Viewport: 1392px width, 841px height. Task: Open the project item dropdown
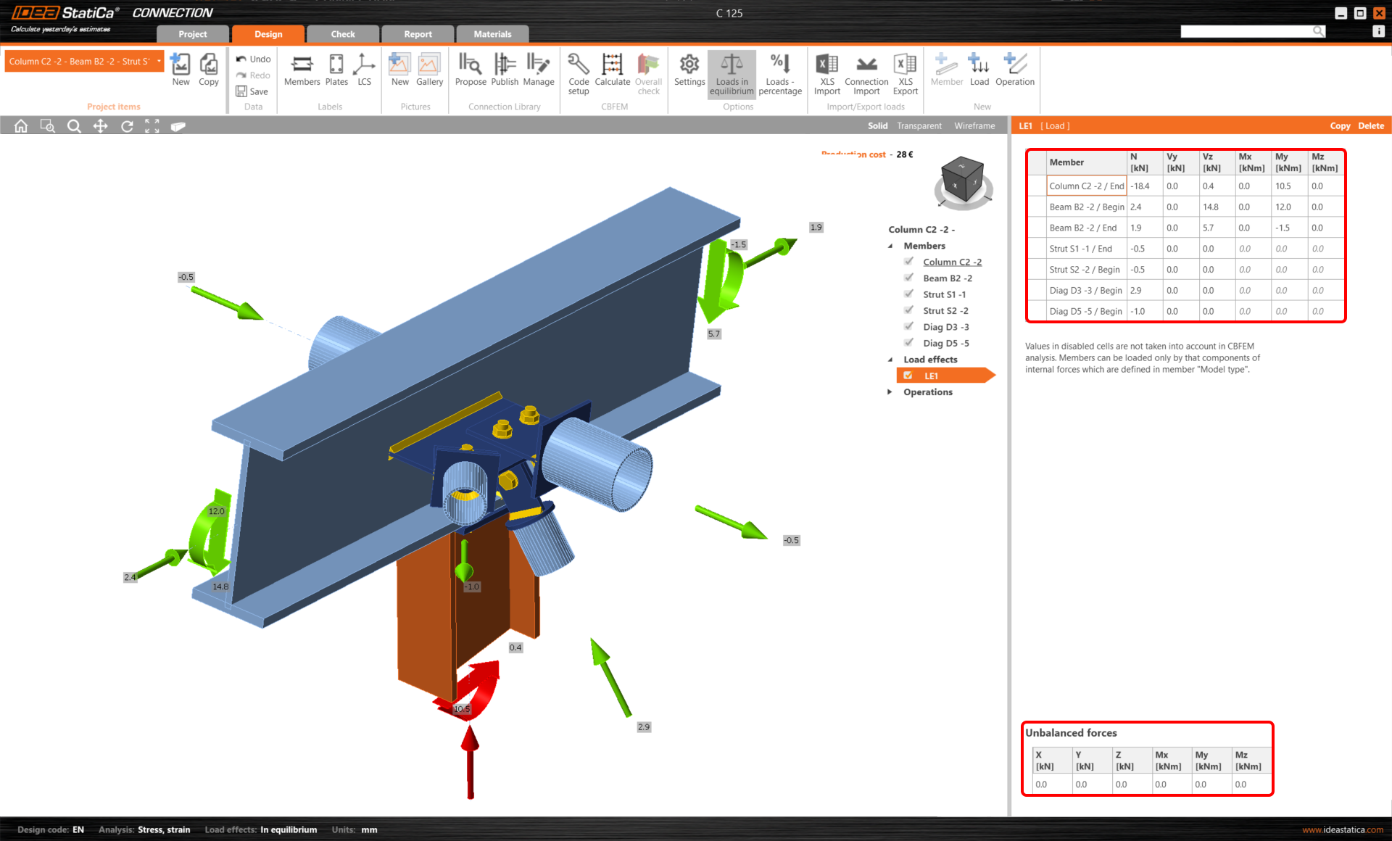click(159, 62)
